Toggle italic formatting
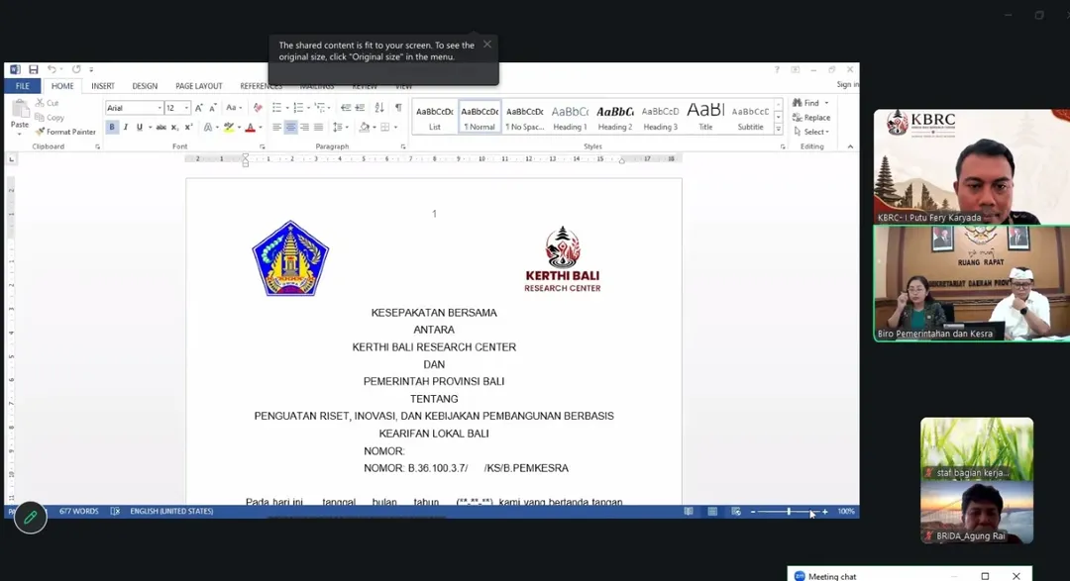This screenshot has width=1070, height=581. (x=126, y=127)
